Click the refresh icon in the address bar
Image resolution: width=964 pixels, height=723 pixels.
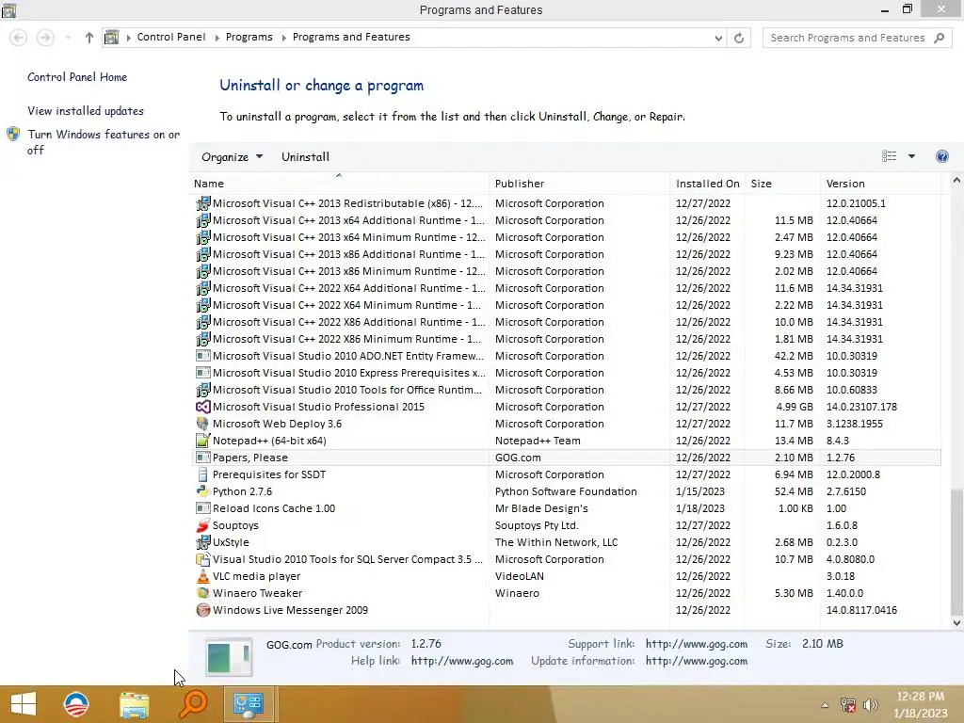pos(739,38)
